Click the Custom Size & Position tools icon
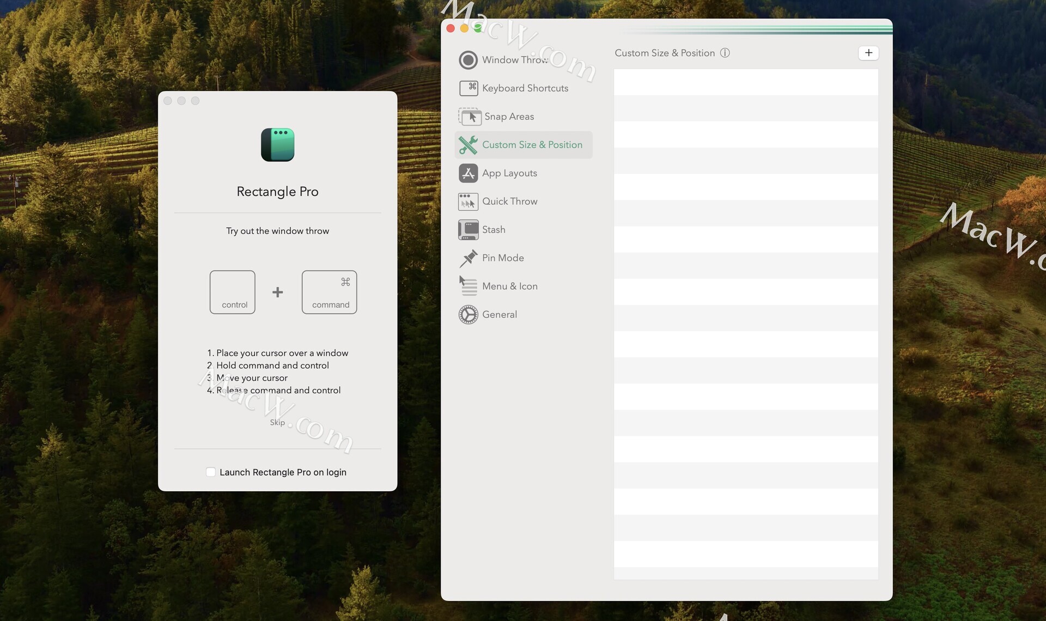This screenshot has height=621, width=1046. tap(468, 145)
